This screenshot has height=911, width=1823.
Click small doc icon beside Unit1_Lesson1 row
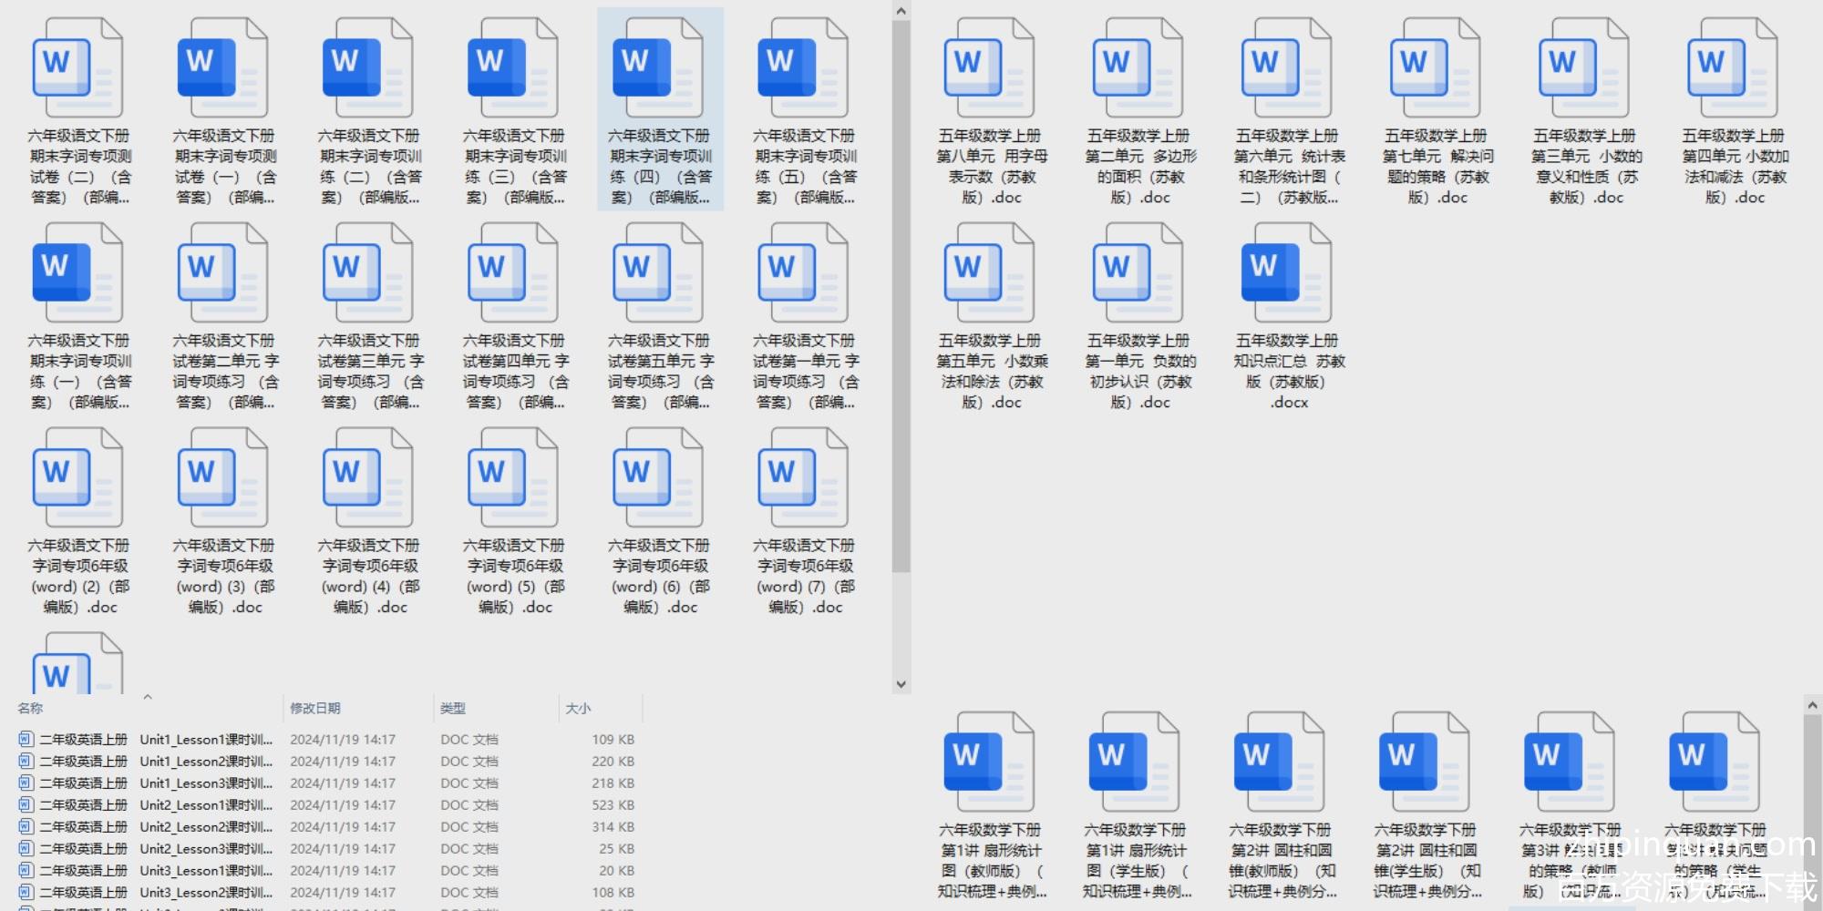coord(26,739)
